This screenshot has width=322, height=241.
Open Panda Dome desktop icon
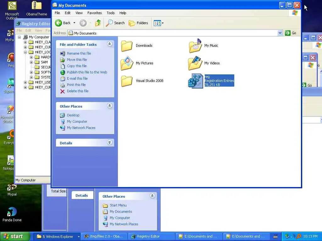point(12,214)
